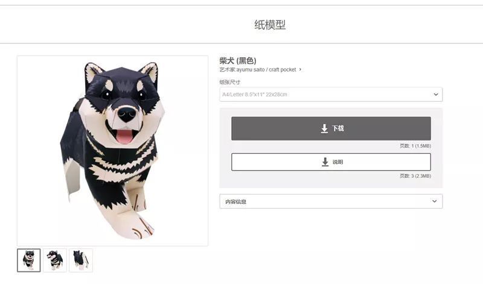This screenshot has height=284, width=483.
Task: Show the second dog thumbnail view
Action: click(55, 260)
